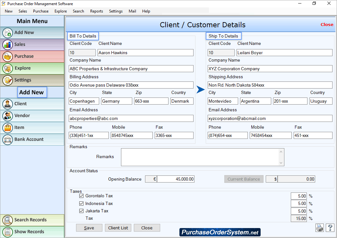Open the Item section
This screenshot has height=238, width=337.
click(x=19, y=128)
